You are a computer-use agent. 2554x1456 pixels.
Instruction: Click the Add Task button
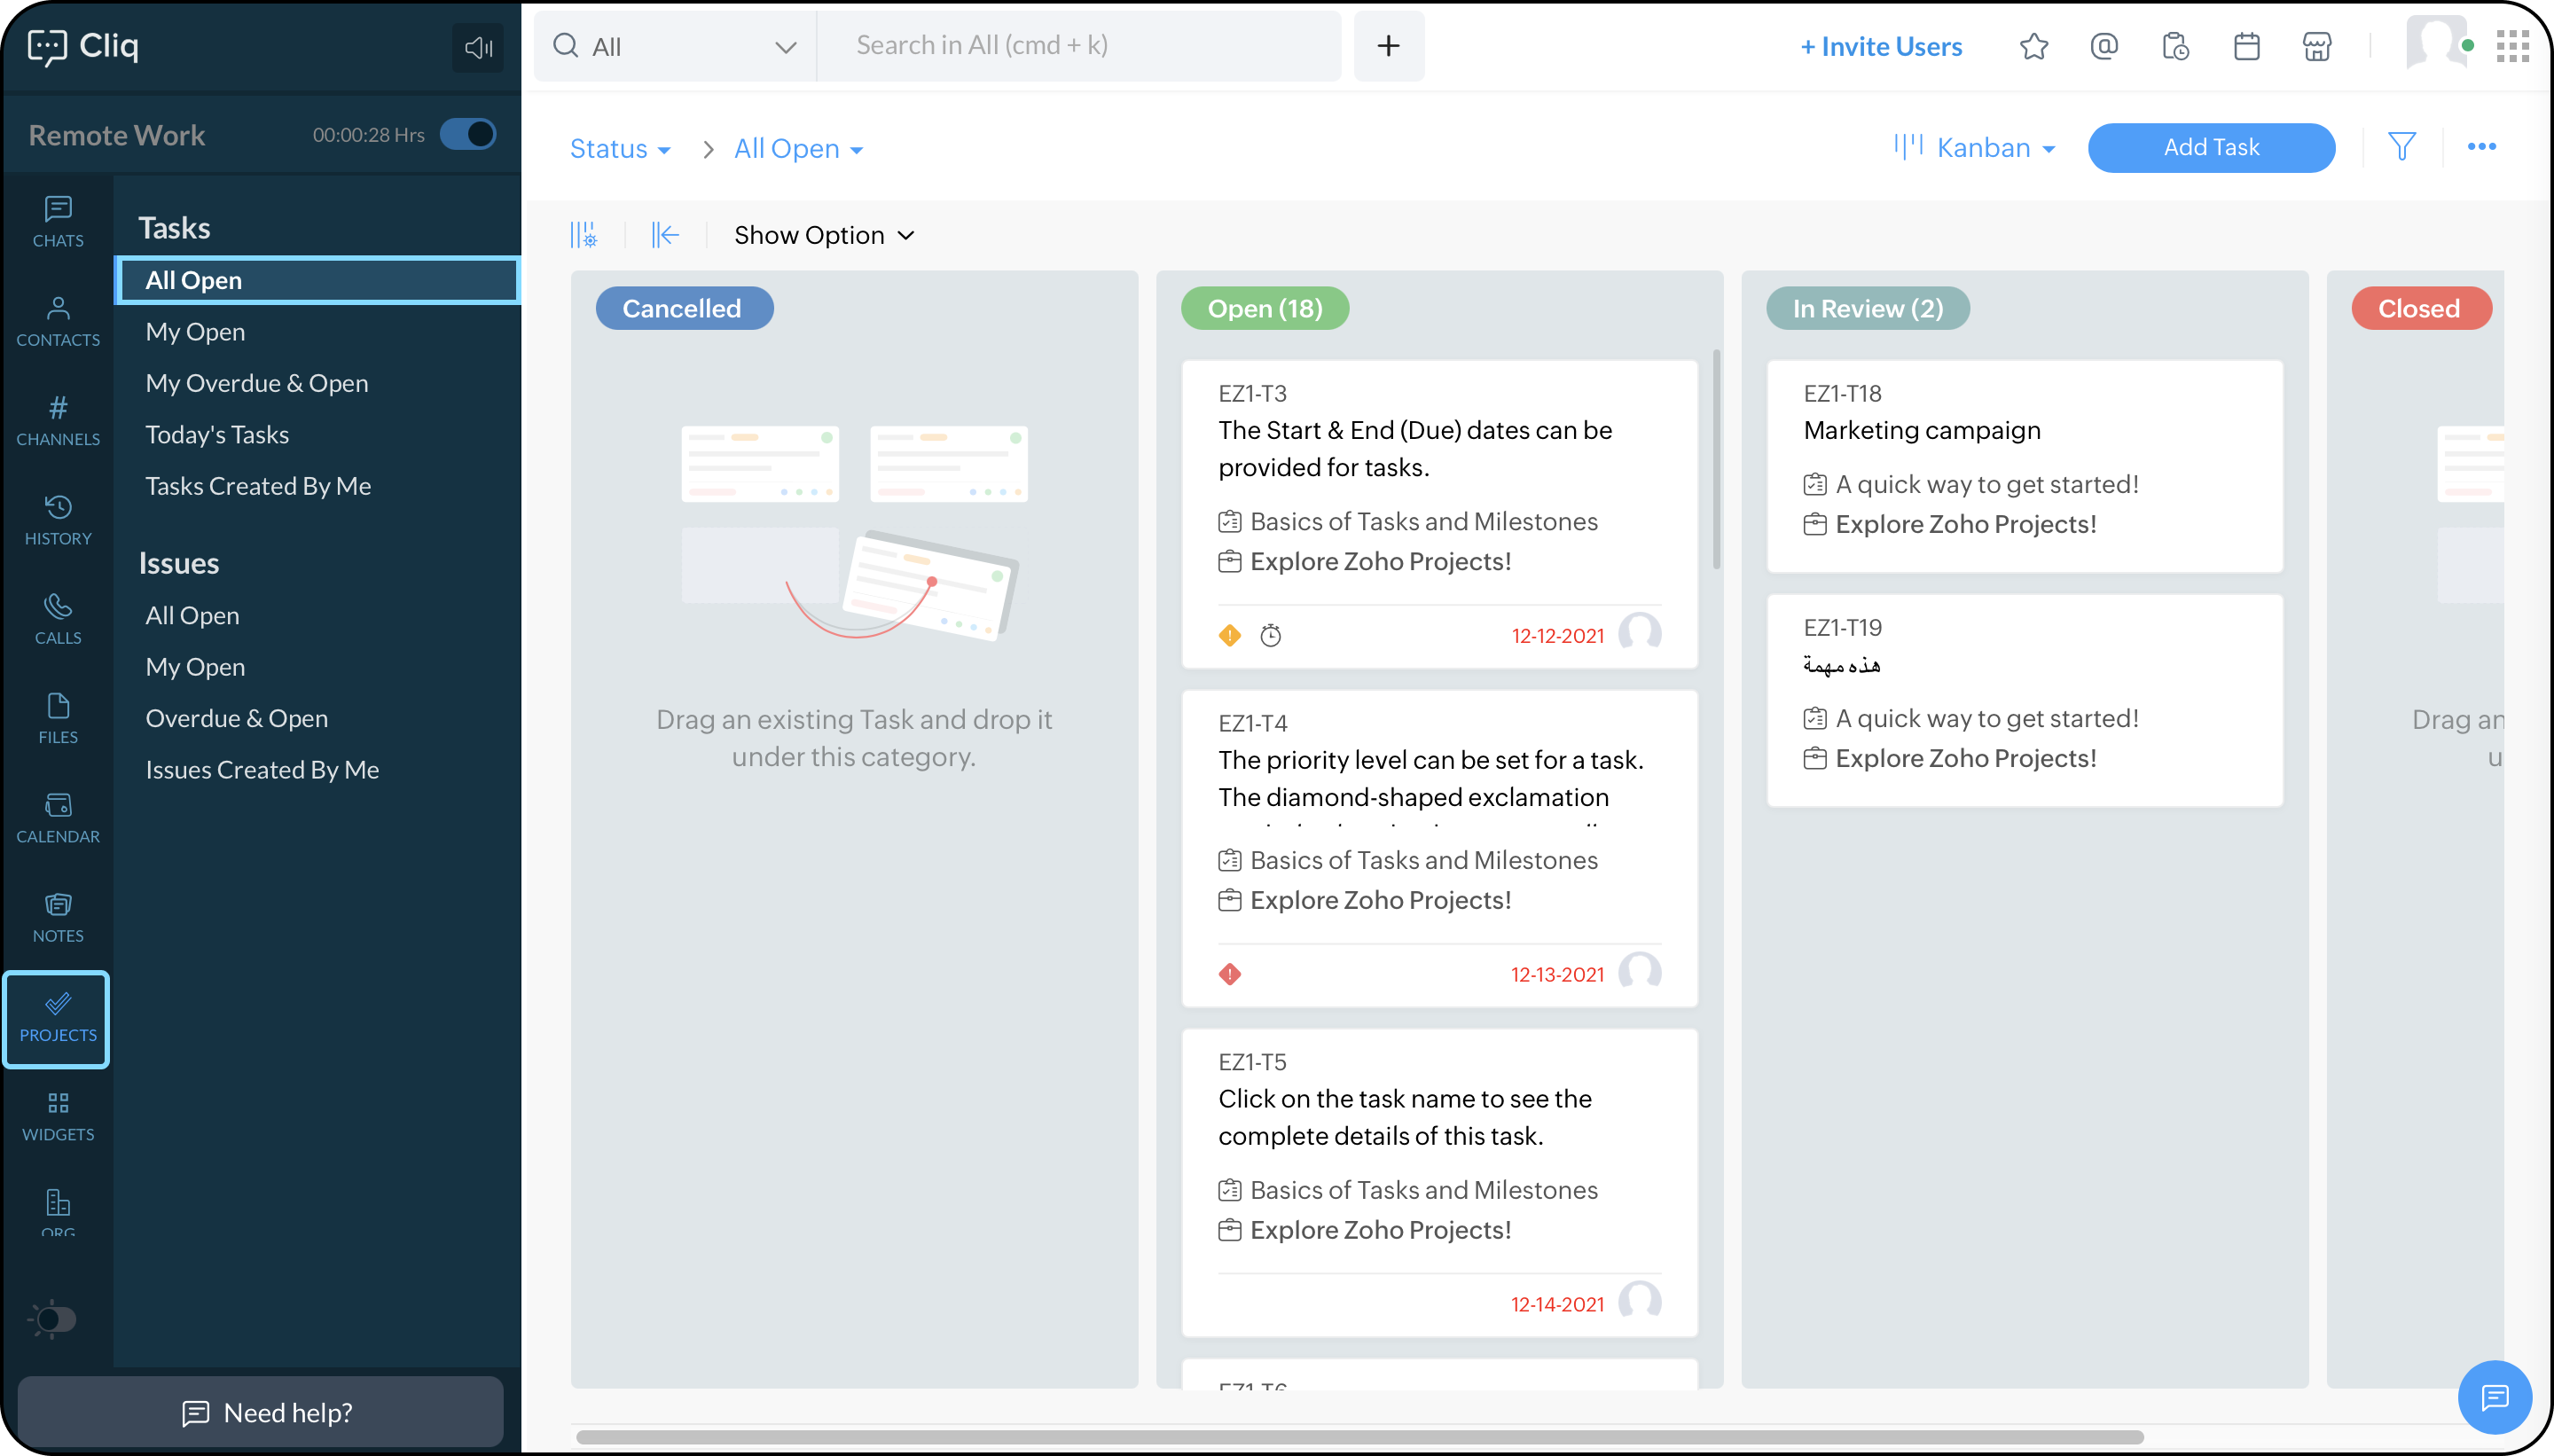click(x=2210, y=147)
